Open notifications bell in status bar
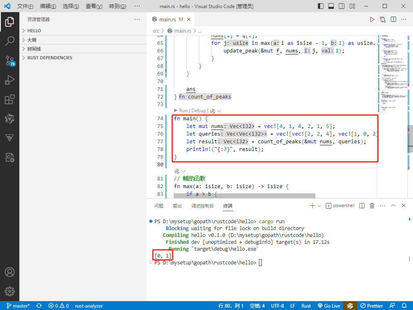The width and height of the screenshot is (413, 310). click(x=404, y=306)
